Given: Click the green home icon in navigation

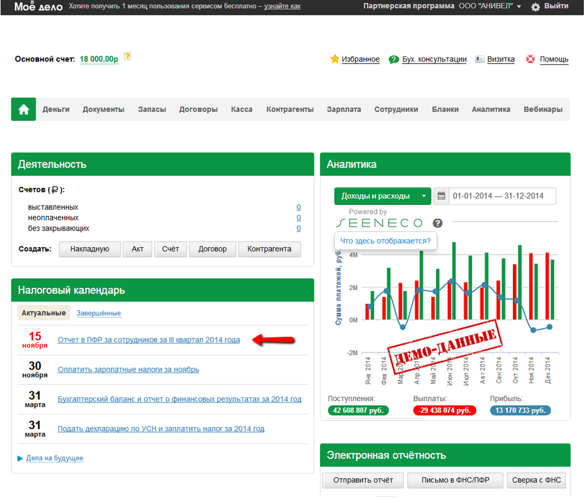Looking at the screenshot, I should point(23,110).
